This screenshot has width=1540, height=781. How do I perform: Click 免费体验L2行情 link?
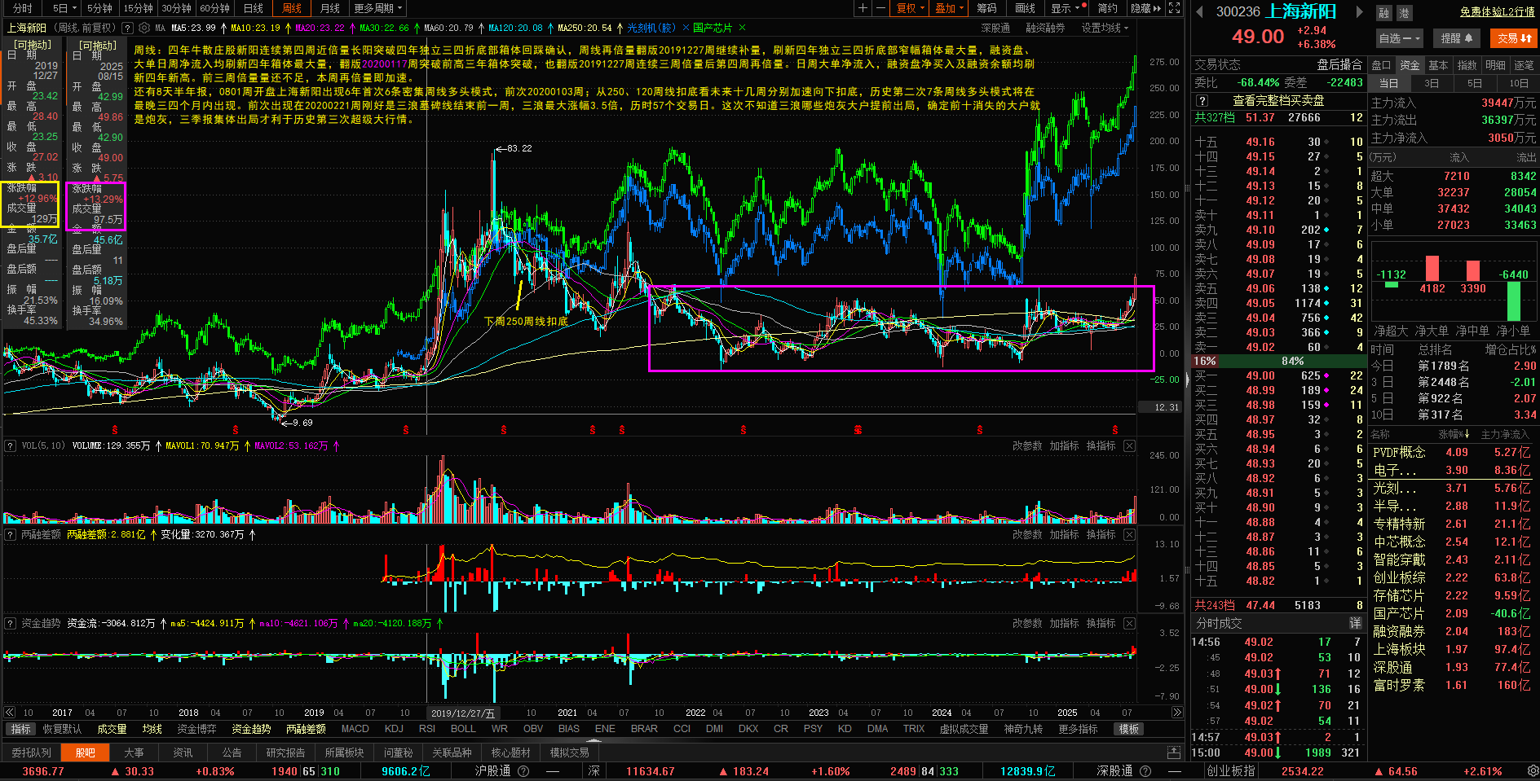(x=1497, y=12)
